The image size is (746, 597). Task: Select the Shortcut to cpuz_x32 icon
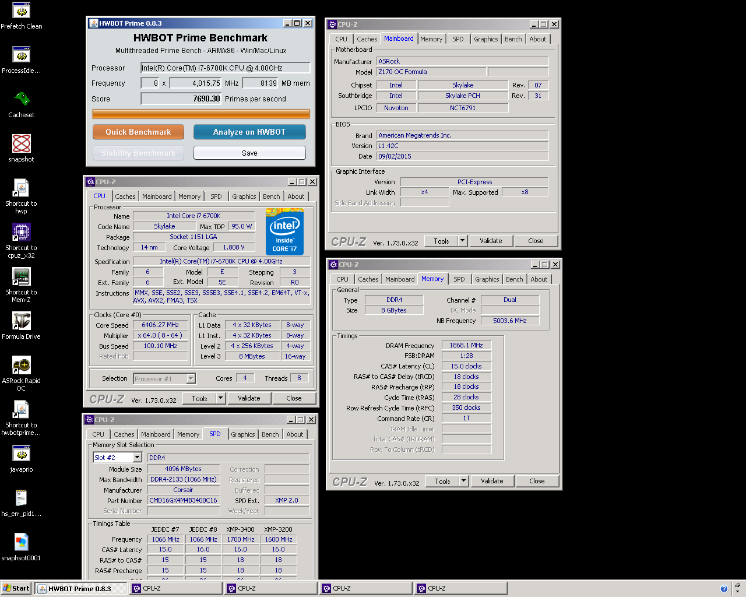coord(22,241)
